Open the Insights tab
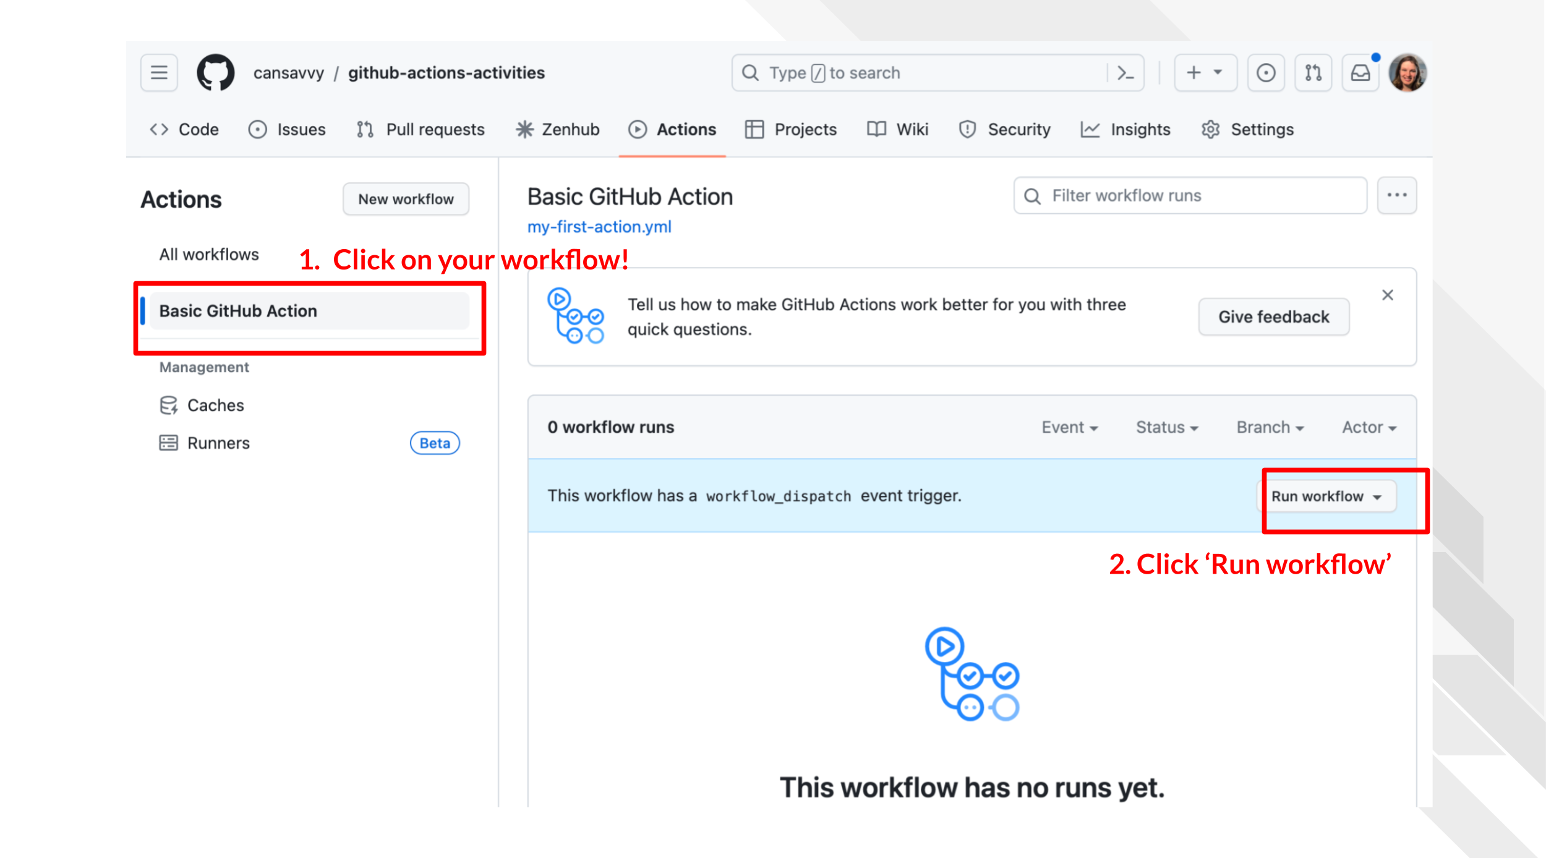 tap(1125, 129)
